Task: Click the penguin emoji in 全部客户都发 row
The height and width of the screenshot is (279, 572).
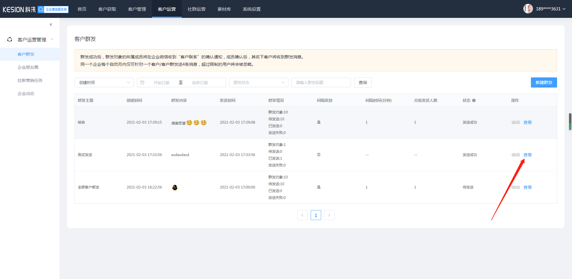Action: [175, 187]
